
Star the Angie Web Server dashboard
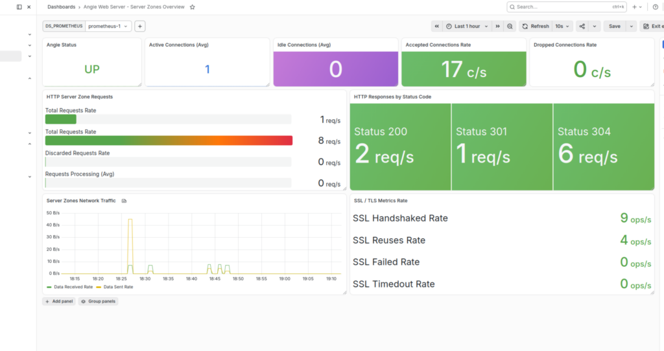[192, 6]
